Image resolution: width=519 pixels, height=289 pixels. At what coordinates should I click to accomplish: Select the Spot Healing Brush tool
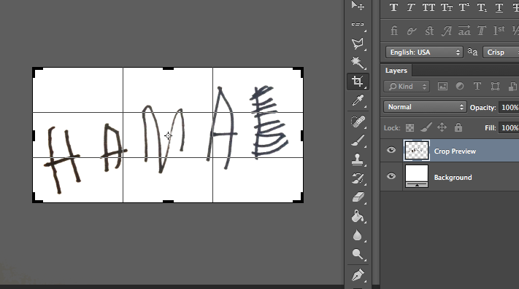358,122
